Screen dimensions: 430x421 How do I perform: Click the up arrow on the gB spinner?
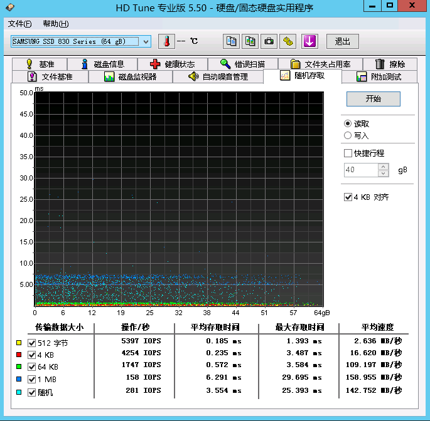382,167
